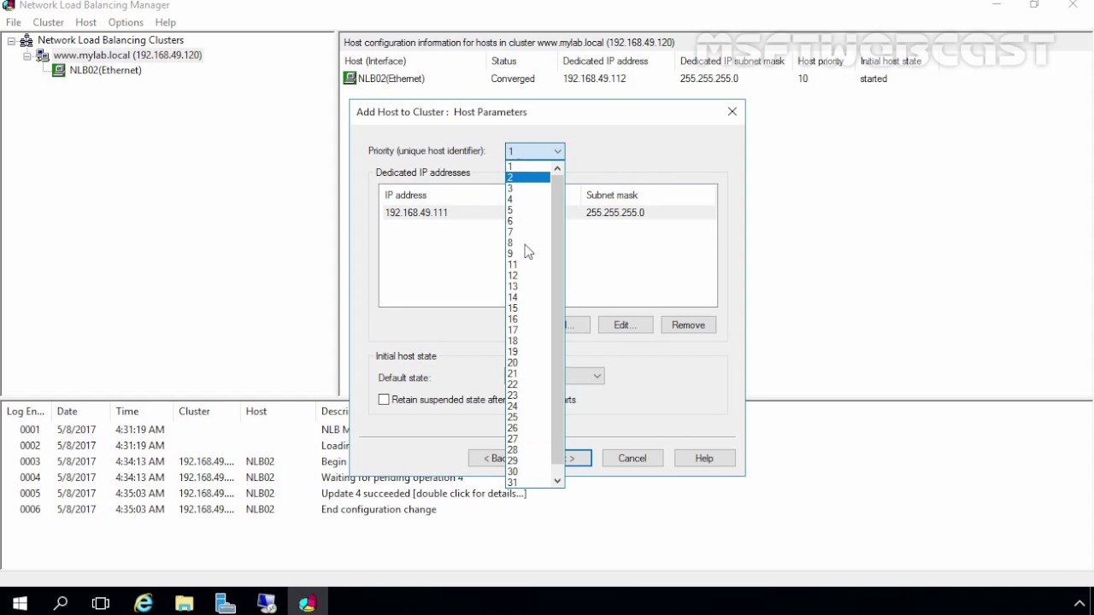
Task: Open the Help menu
Action: click(166, 22)
